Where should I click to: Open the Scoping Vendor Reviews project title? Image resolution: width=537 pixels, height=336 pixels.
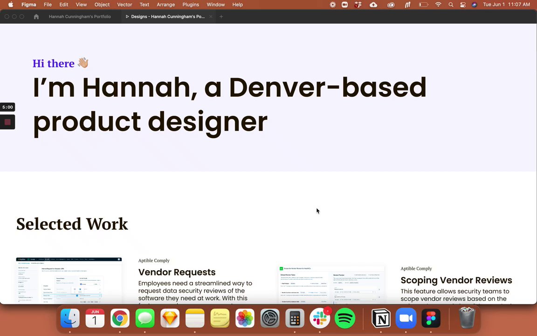coord(456,280)
